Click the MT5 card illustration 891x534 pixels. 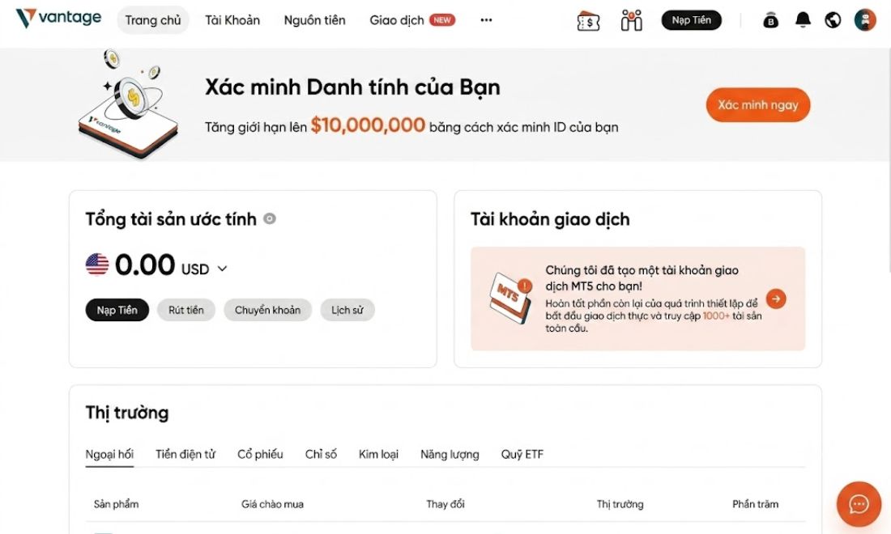[x=509, y=298]
